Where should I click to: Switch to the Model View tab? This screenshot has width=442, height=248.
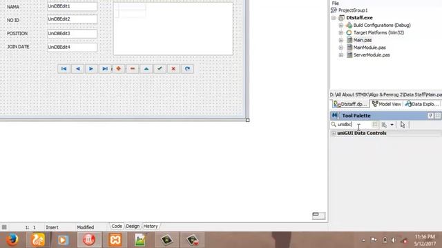click(387, 104)
